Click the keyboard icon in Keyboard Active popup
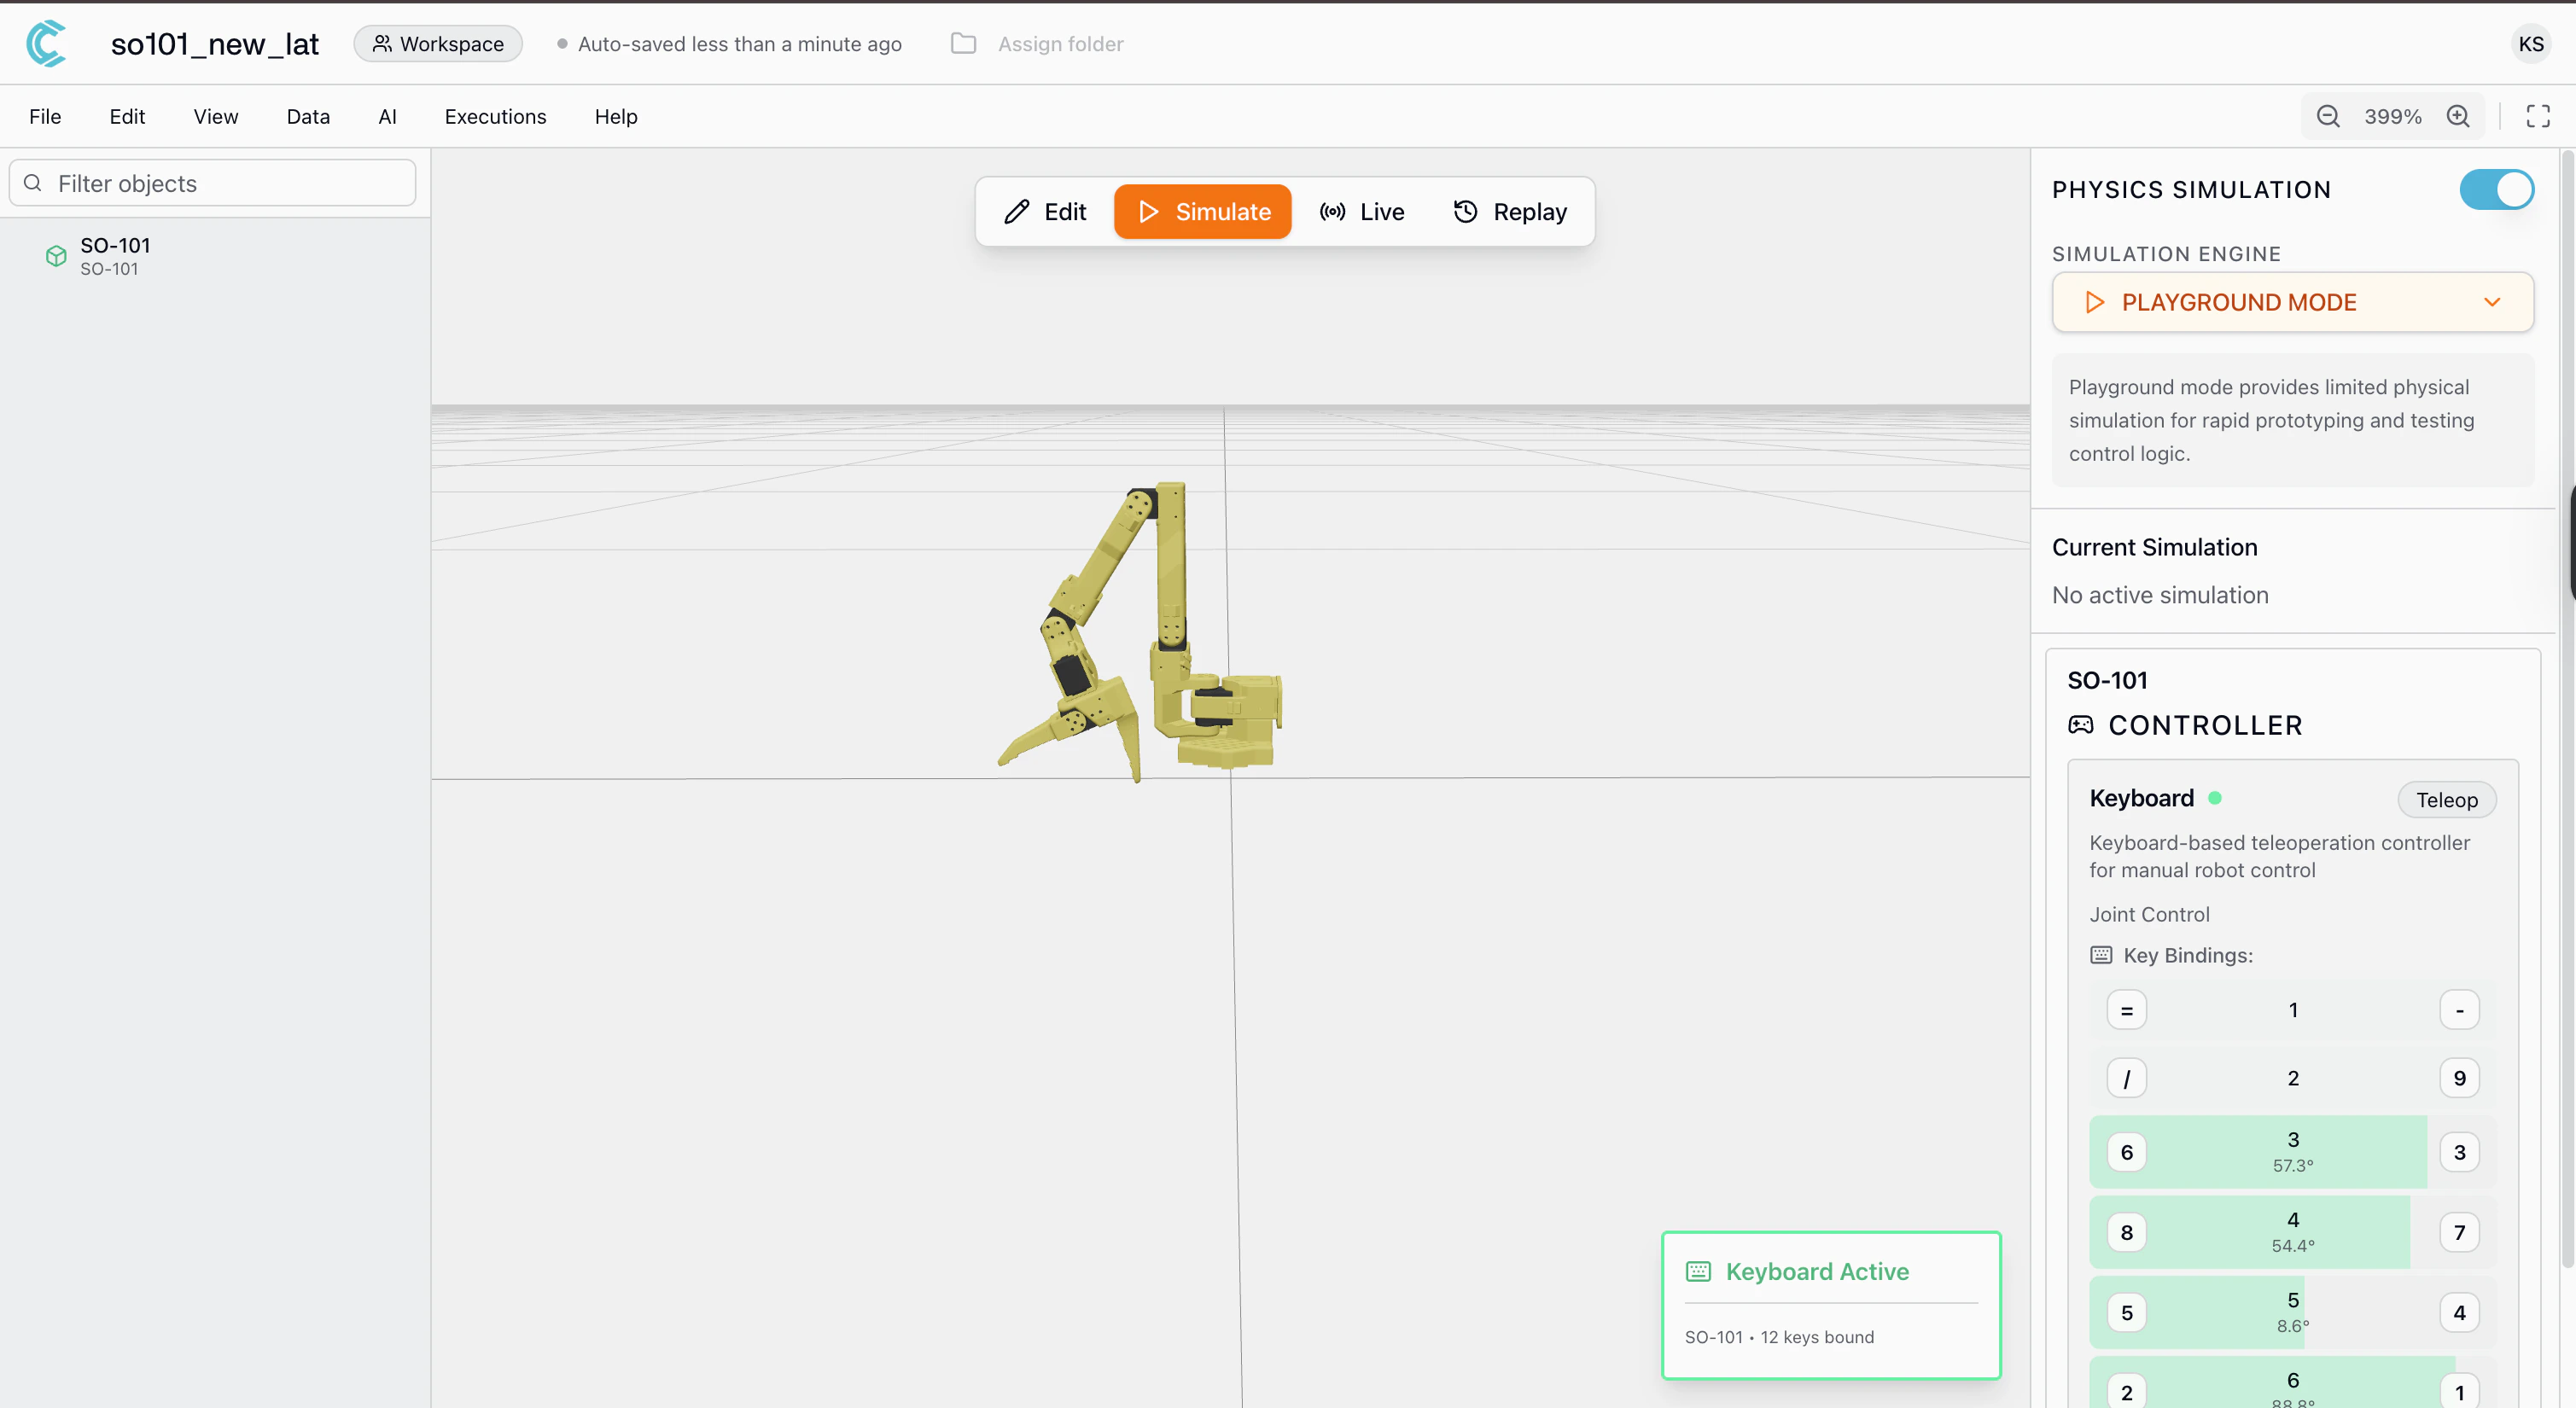 click(1698, 1271)
